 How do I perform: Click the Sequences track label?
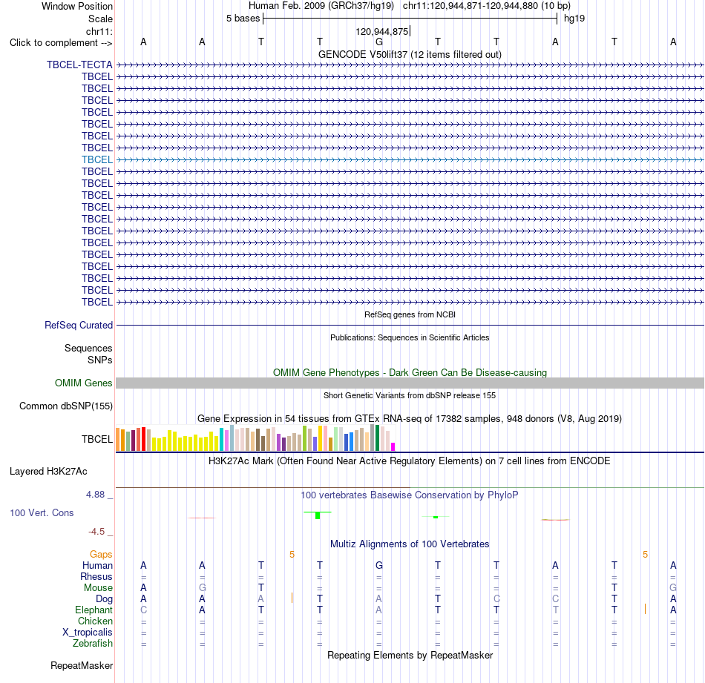[88, 349]
